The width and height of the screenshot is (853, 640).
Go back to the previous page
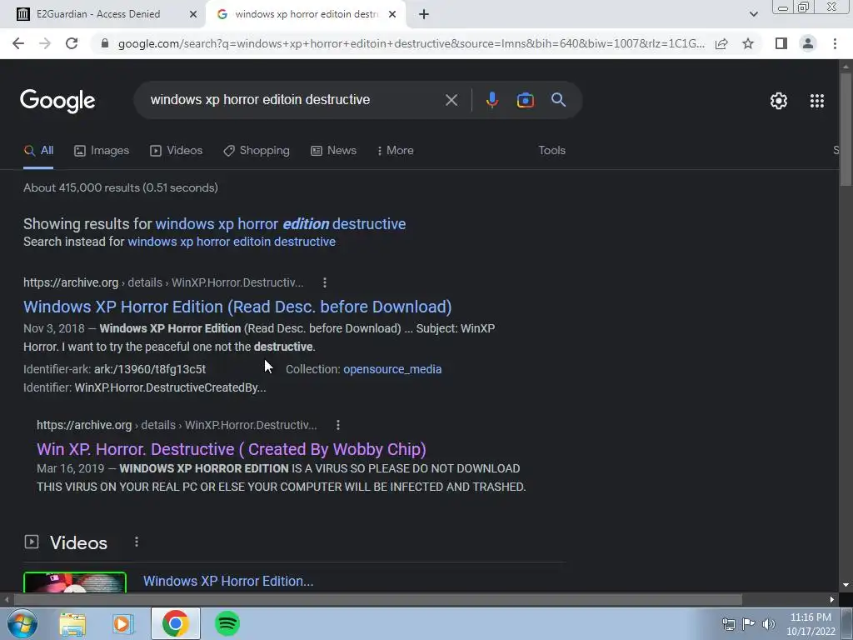click(x=18, y=43)
